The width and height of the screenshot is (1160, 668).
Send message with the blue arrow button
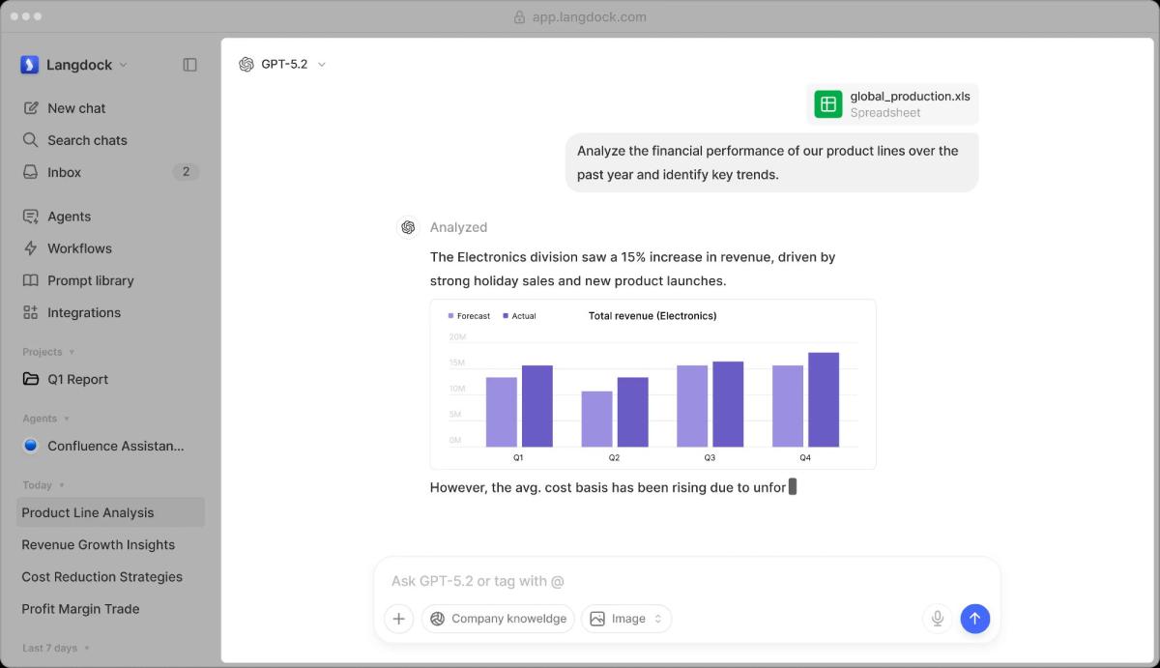[x=974, y=619]
